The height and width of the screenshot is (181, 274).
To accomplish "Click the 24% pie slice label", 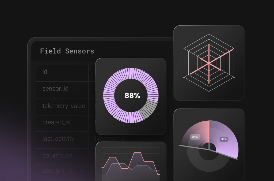I will [x=195, y=137].
